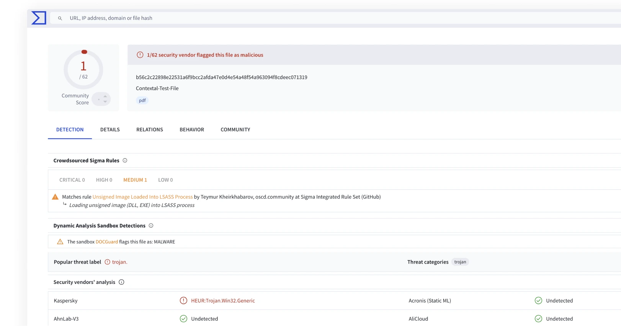This screenshot has height=326, width=621.
Task: Click the search magnifier icon
Action: pos(60,18)
